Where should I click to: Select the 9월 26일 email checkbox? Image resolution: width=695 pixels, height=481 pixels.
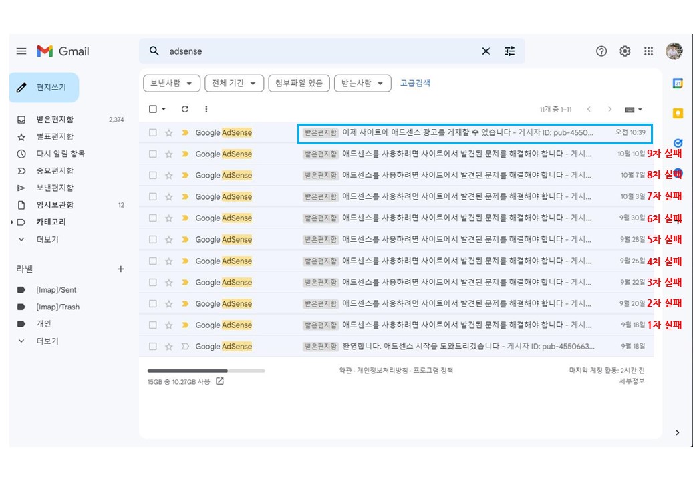(153, 261)
